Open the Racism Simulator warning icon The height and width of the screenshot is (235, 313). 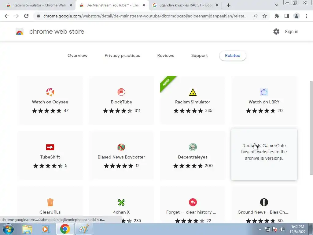pos(193,92)
